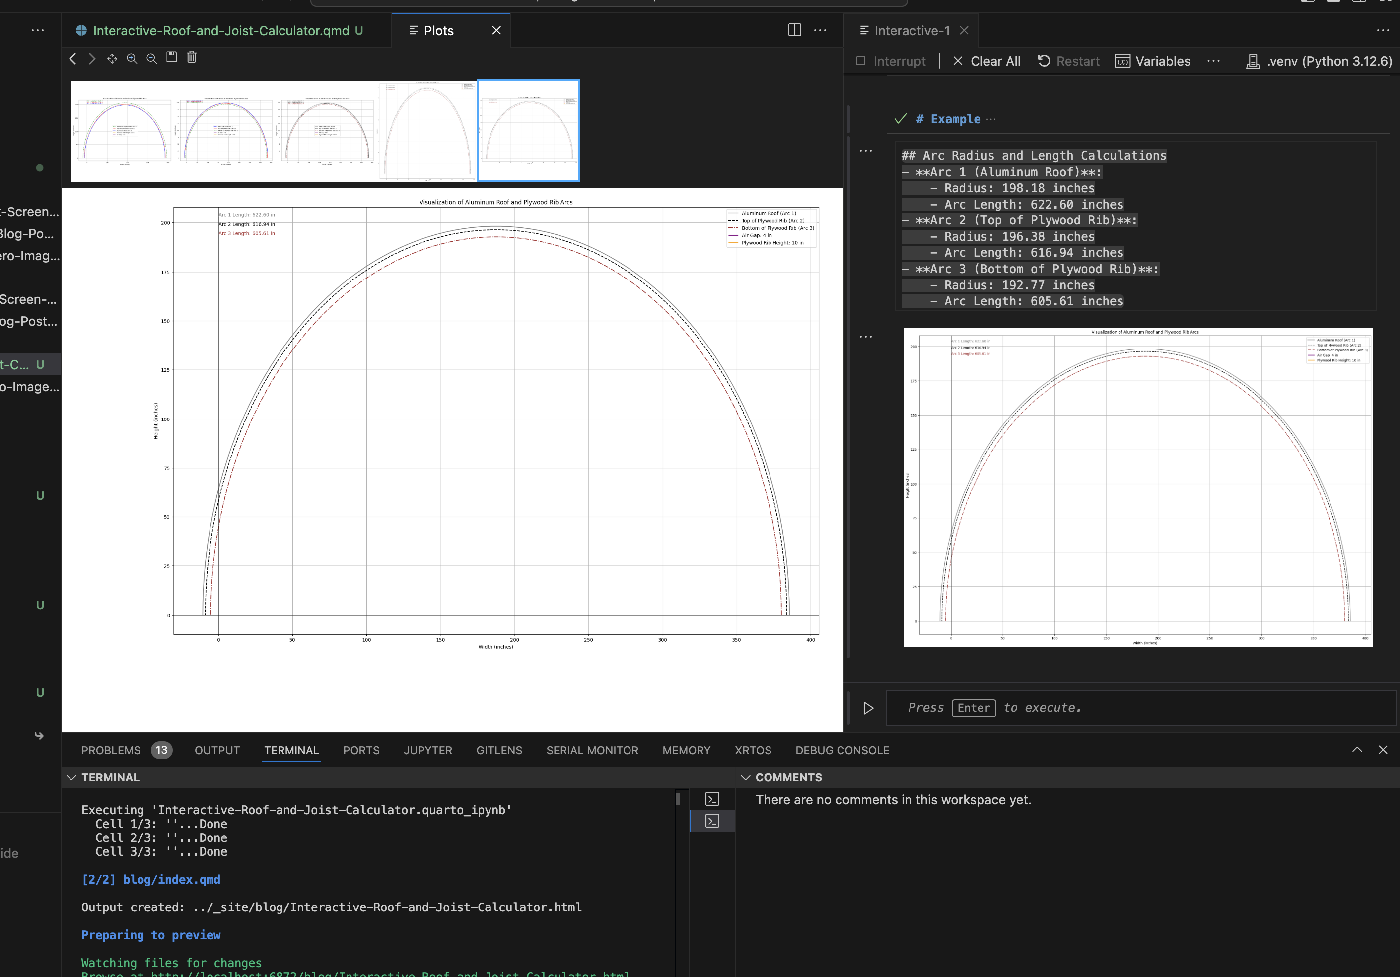Run the interactive input cell

click(868, 708)
